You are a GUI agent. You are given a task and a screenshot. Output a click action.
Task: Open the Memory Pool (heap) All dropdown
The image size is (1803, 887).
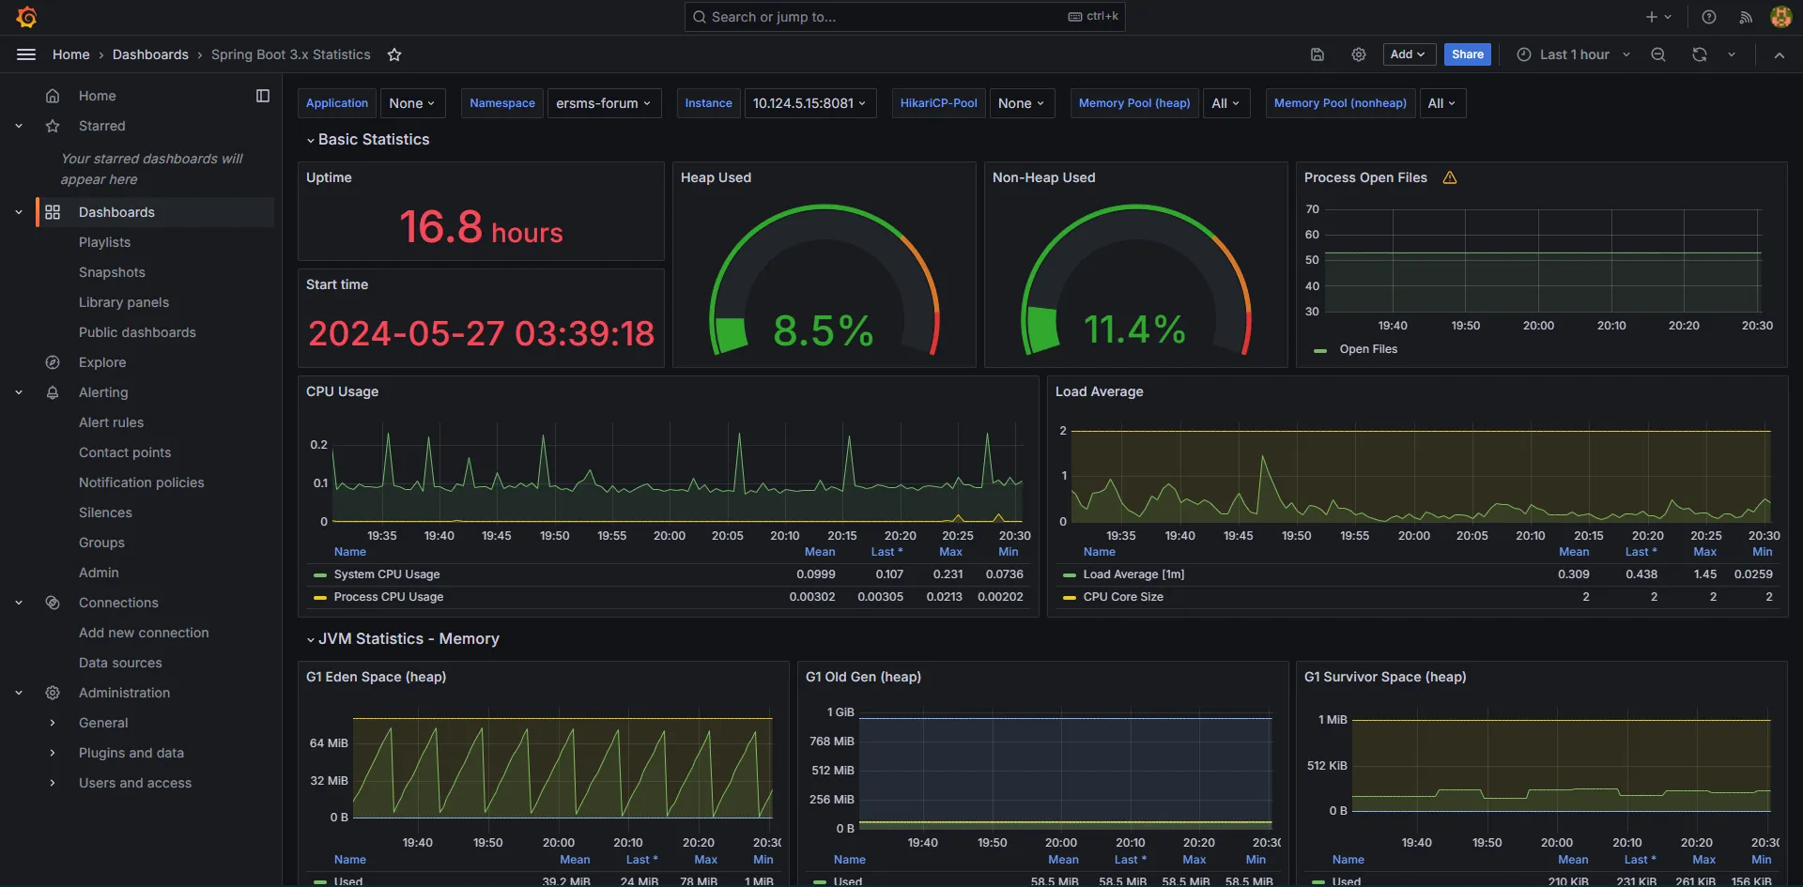point(1225,103)
